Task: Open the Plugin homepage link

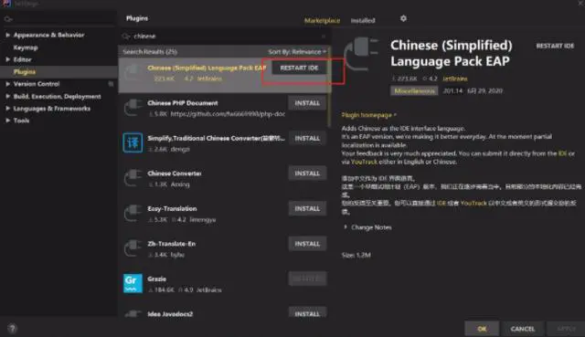Action: [368, 115]
